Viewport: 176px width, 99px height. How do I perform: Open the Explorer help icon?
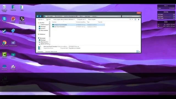point(139,20)
